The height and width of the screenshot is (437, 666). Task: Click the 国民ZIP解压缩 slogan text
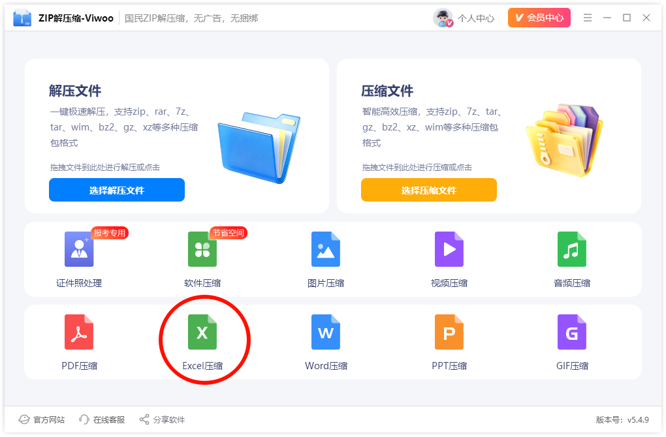pos(191,18)
